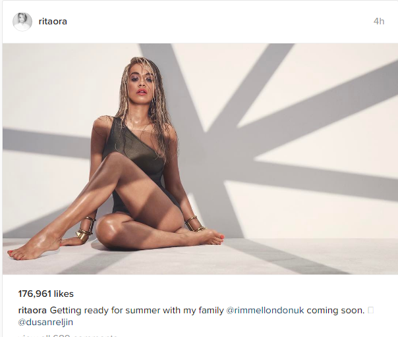Open the @dusanreljin mention
Image resolution: width=398 pixels, height=337 pixels.
[x=45, y=323]
